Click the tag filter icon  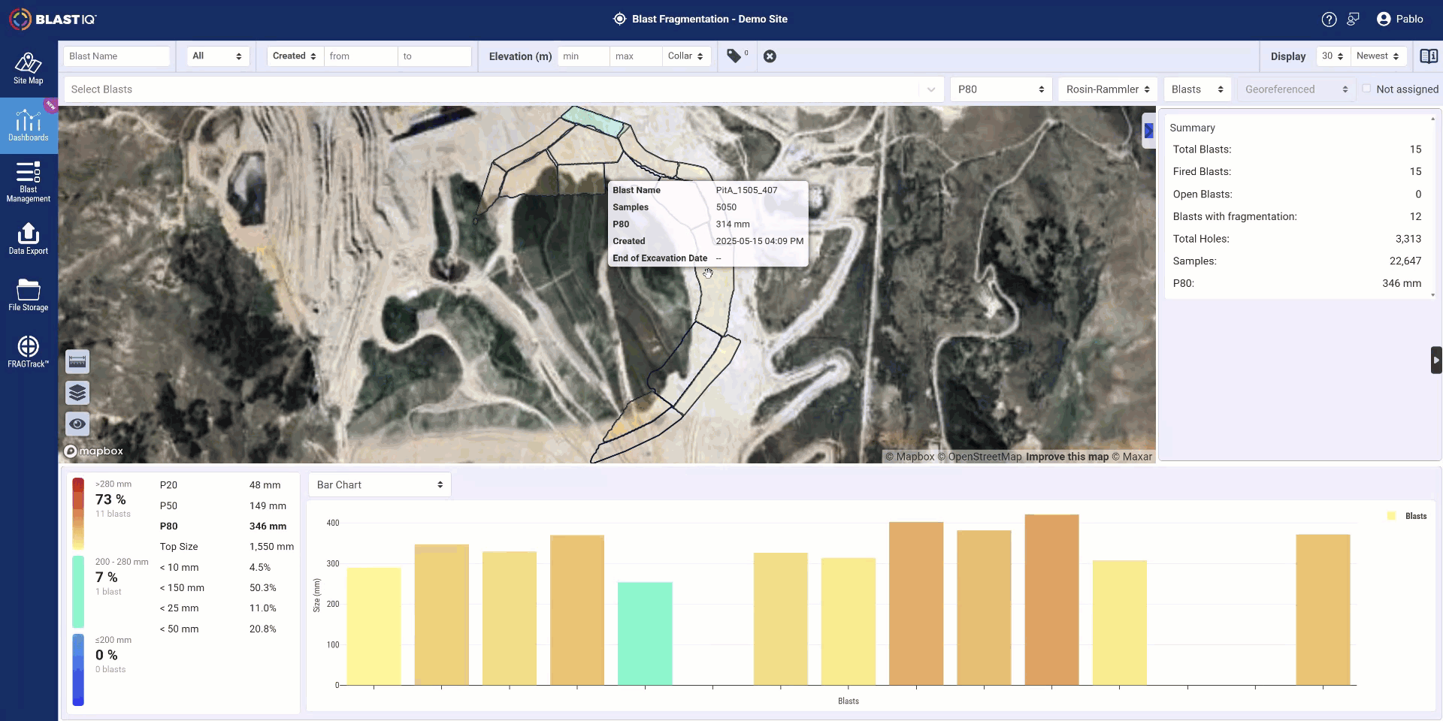(x=734, y=56)
